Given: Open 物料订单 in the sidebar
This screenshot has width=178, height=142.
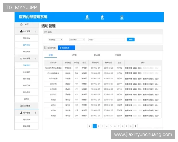Looking at the screenshot, I should click(x=26, y=85).
